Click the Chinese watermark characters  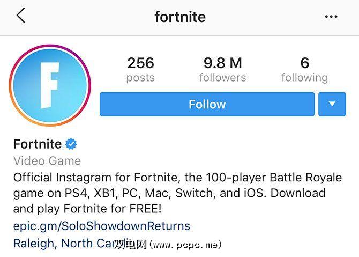point(130,244)
